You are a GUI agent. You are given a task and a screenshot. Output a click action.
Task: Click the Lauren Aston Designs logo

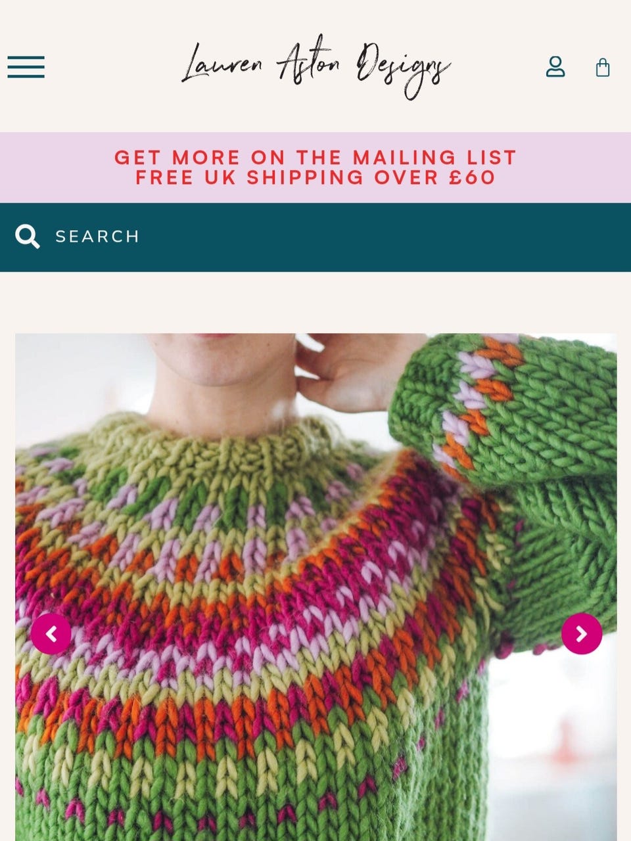[x=315, y=68]
